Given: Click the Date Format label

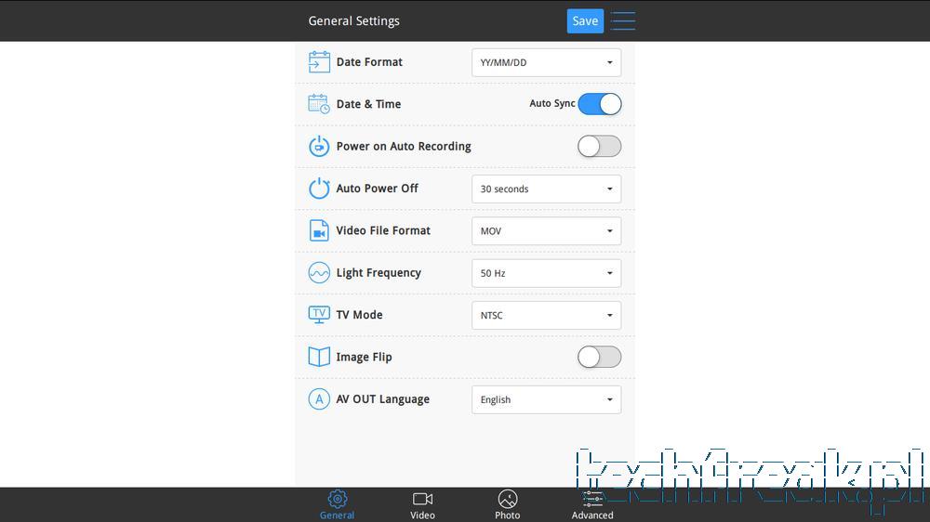Looking at the screenshot, I should [x=369, y=62].
